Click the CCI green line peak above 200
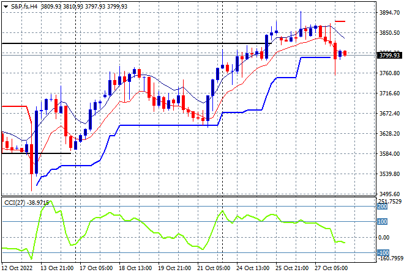 coord(50,202)
